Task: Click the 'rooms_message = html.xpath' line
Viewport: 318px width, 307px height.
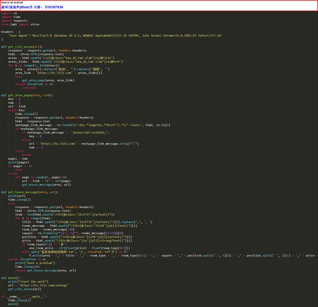Action: [x=79, y=226]
